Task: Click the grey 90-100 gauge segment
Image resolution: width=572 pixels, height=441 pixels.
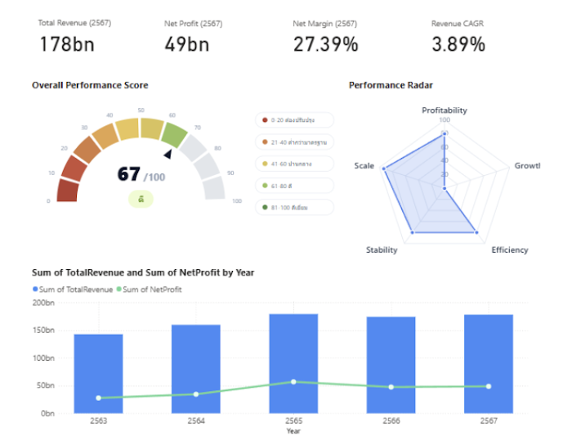Action: tap(214, 188)
